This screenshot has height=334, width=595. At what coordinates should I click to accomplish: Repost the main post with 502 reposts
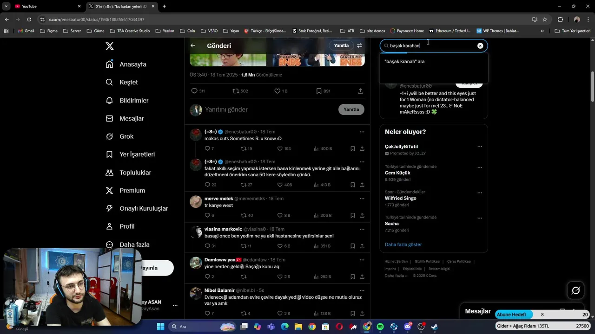[236, 91]
